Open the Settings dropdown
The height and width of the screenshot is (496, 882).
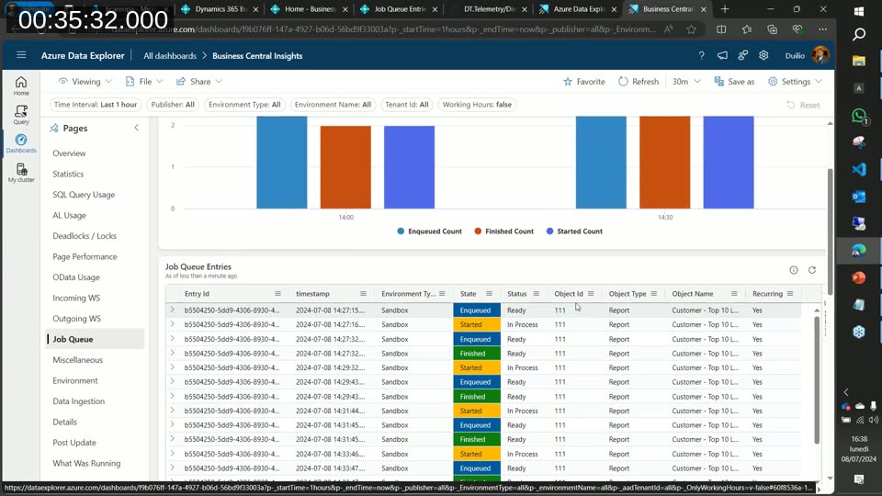[795, 82]
